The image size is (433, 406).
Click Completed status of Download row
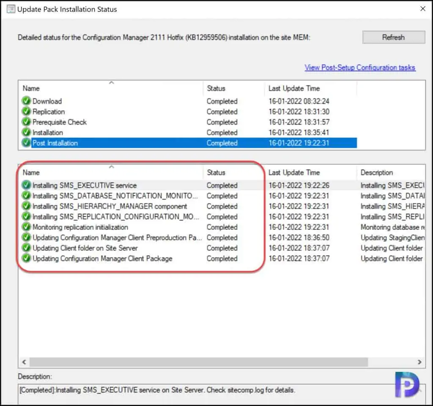(x=222, y=101)
